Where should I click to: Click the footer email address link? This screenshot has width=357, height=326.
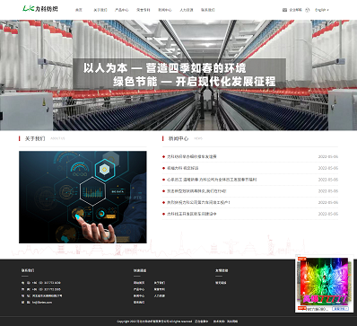(42, 303)
